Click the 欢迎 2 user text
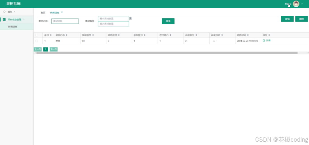 pyautogui.click(x=288, y=4)
